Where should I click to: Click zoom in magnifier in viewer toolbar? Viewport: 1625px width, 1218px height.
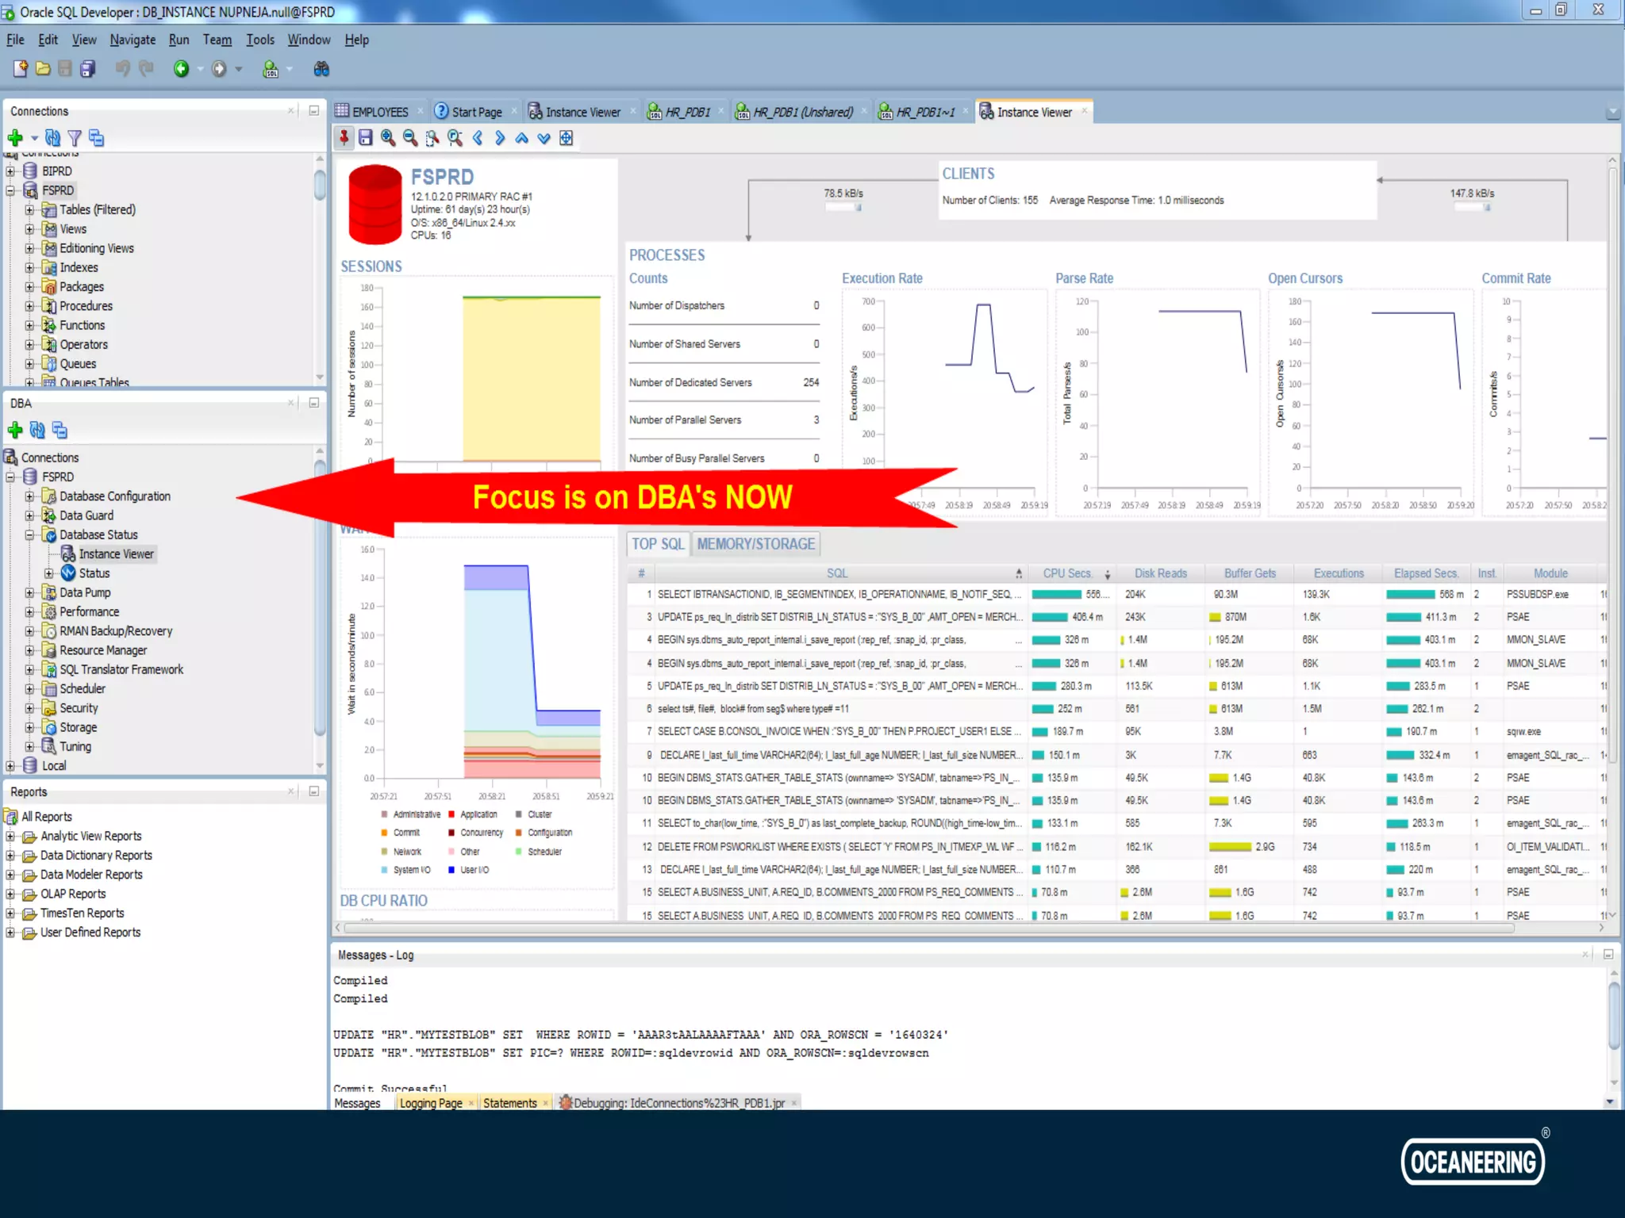click(388, 138)
